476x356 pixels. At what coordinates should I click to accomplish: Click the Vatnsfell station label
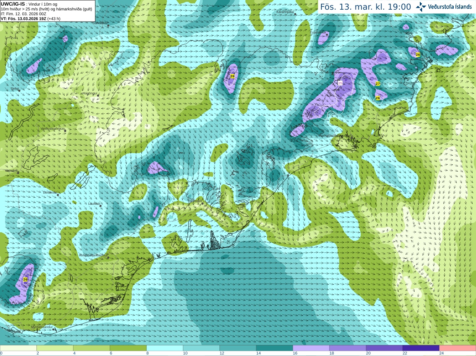coord(11,171)
